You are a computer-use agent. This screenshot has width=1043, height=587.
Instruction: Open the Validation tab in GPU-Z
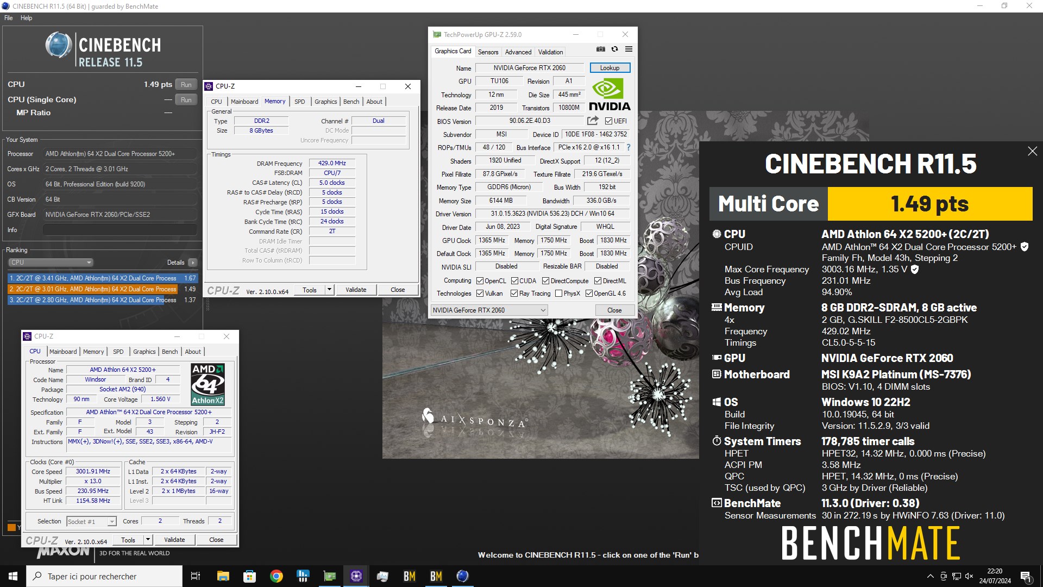[x=550, y=52]
